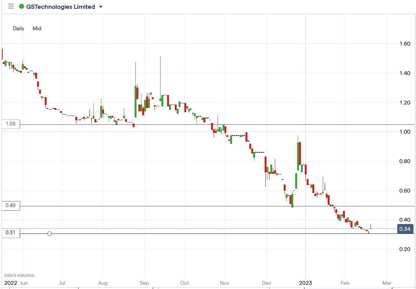Viewport: 416px width, 289px height.
Task: Click the 1.40 price axis label
Action: click(x=405, y=73)
